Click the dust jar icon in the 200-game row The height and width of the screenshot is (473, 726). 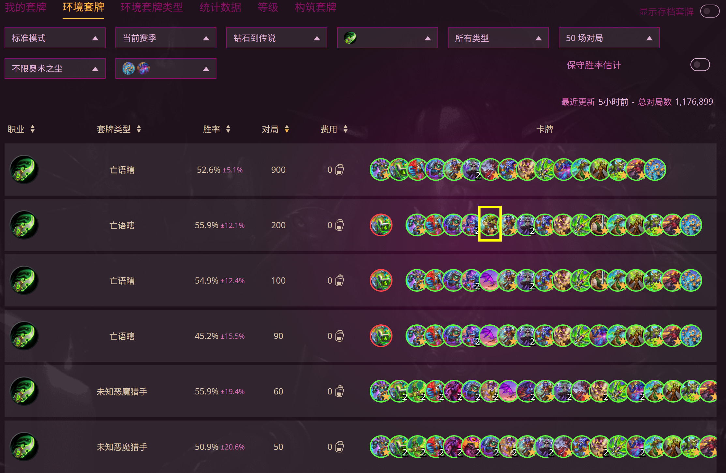[x=339, y=225]
